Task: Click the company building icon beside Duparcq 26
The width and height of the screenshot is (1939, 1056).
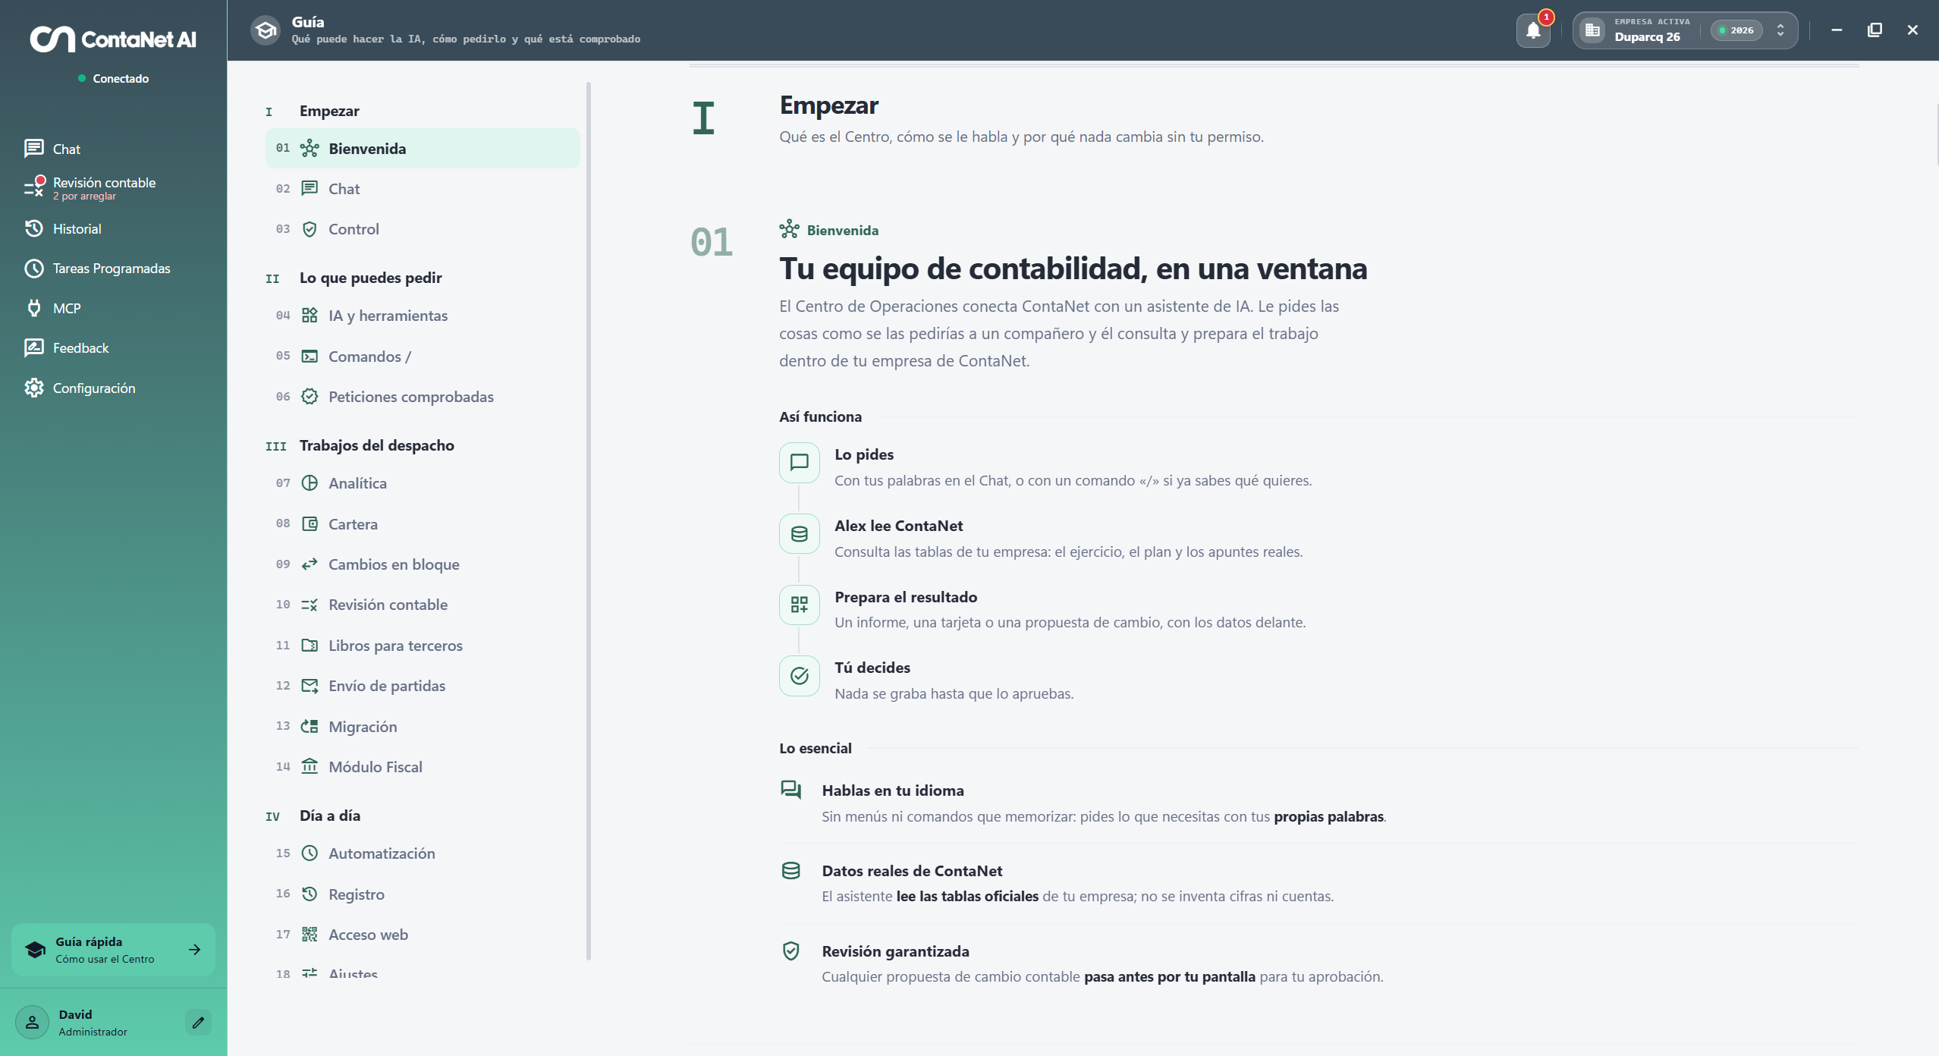Action: (1592, 30)
